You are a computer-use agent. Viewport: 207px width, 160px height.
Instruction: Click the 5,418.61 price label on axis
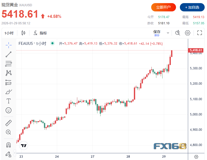(x=196, y=50)
